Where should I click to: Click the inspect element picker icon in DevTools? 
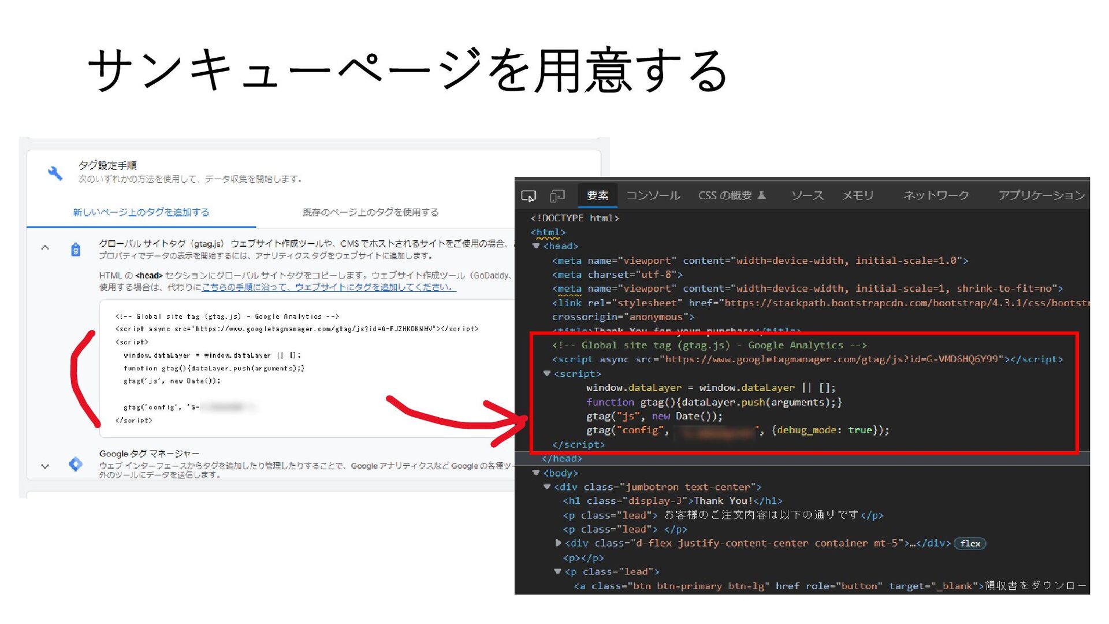point(529,196)
